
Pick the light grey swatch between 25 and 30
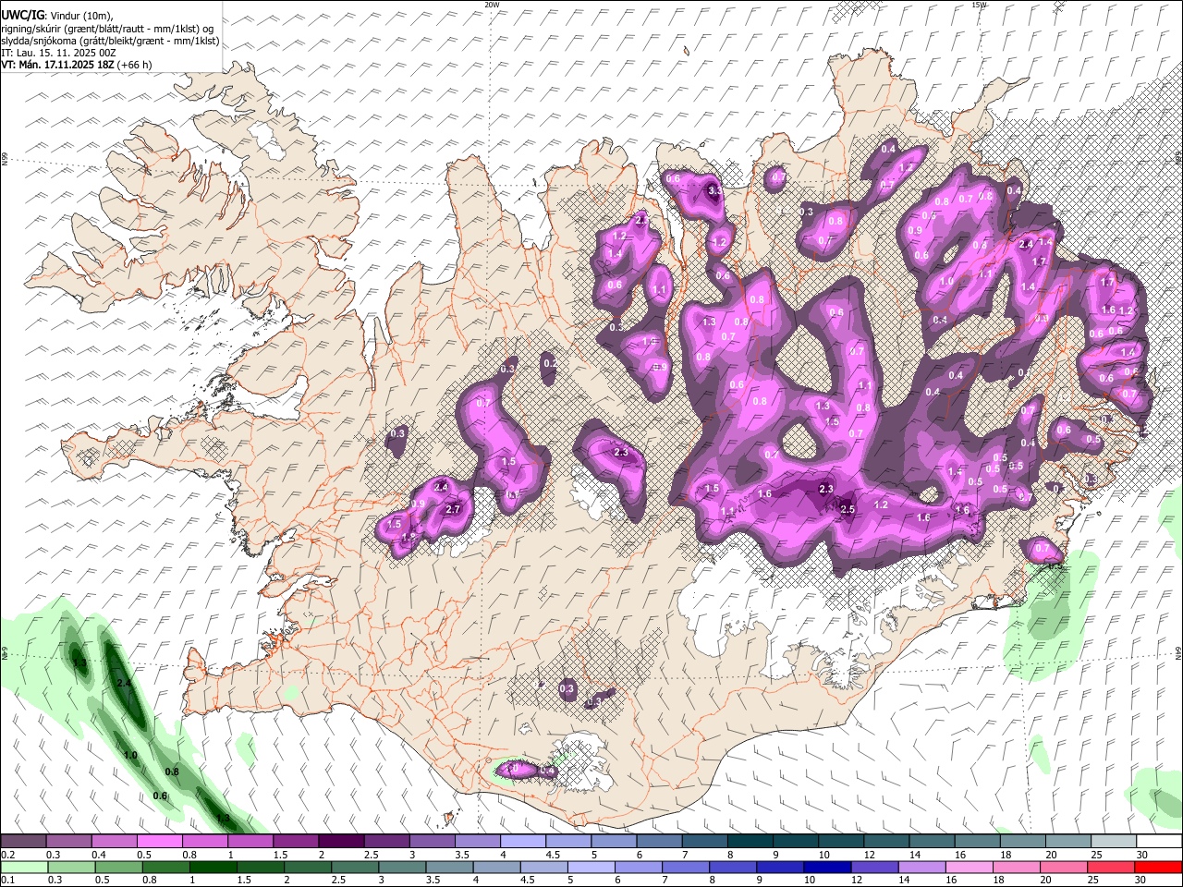pos(1113,842)
